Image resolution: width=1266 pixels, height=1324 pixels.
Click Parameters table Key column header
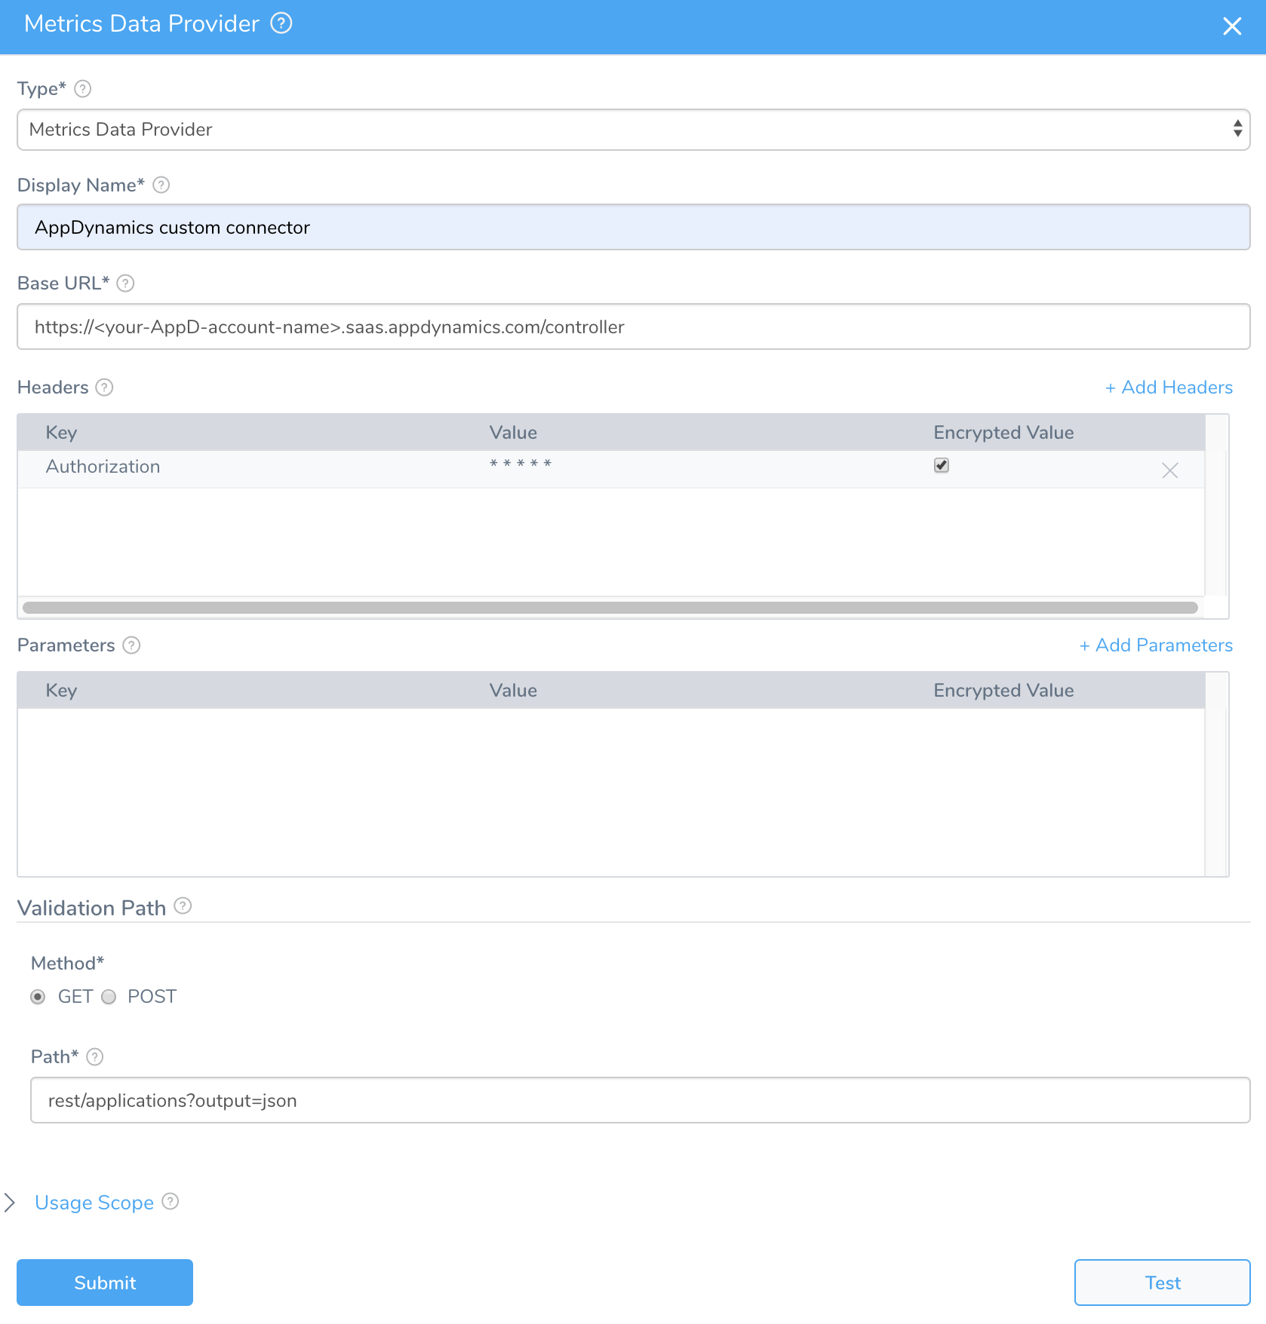click(61, 691)
